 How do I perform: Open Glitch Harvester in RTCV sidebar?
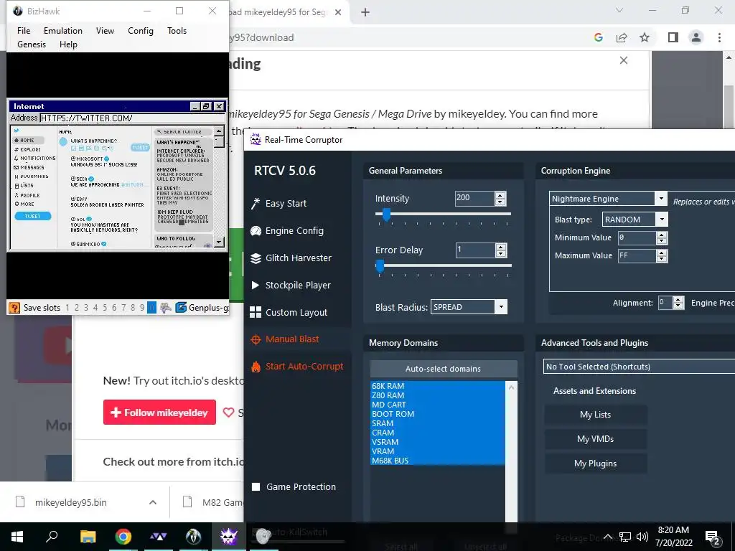(x=291, y=258)
